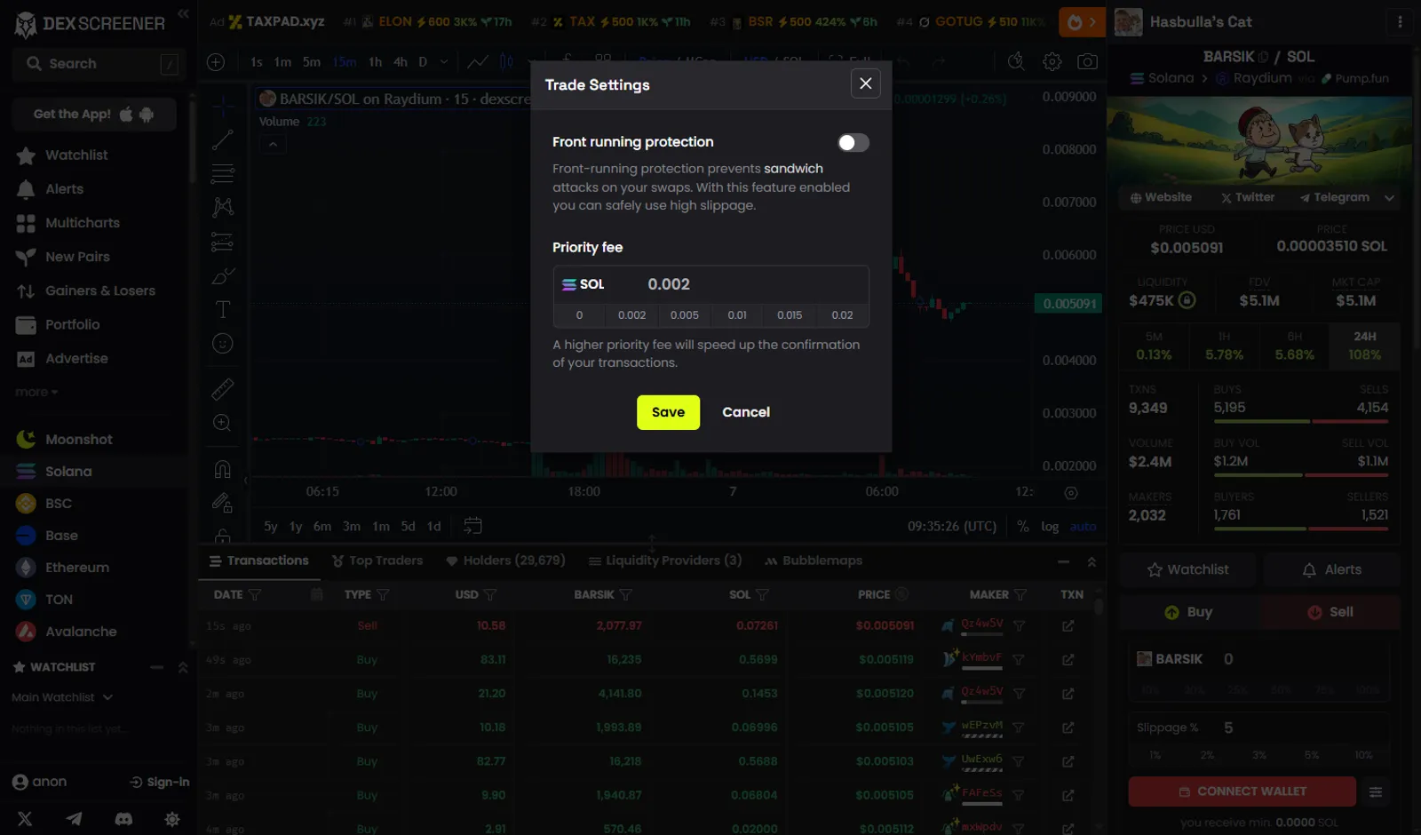
Task: Select the ruler measure tool
Action: click(223, 389)
